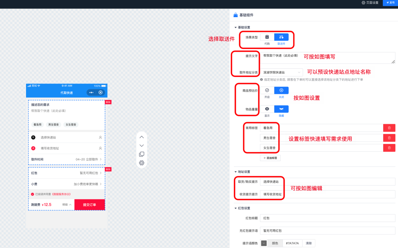Delete the 男生宿舍 tag with trash icon
The image size is (398, 248).
click(389, 138)
